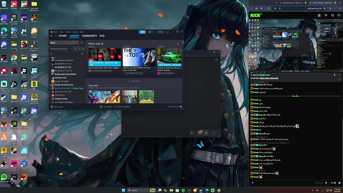Select VALORANT desktop shortcut
Image resolution: width=343 pixels, height=193 pixels.
coord(4,58)
